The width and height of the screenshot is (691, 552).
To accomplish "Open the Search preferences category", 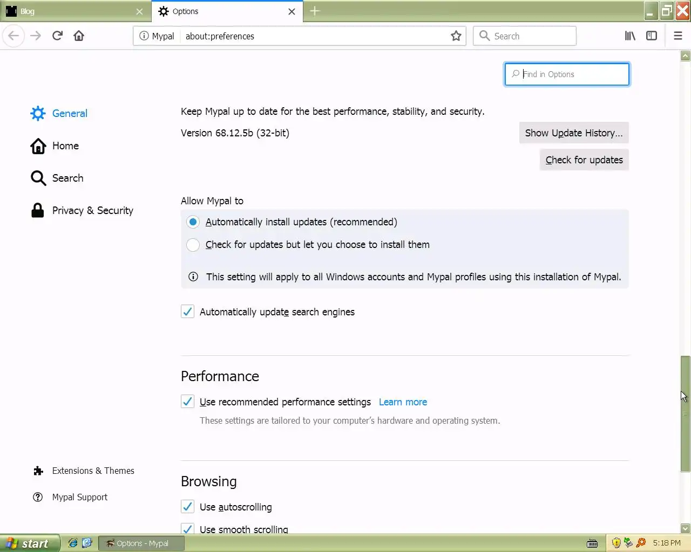I will tap(57, 178).
